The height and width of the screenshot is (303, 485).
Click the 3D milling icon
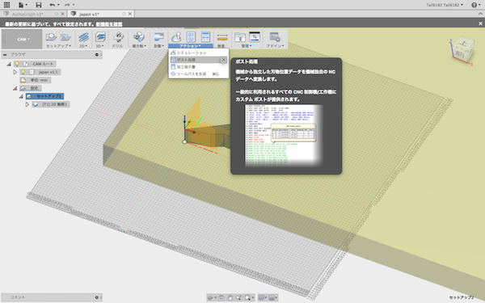point(100,37)
